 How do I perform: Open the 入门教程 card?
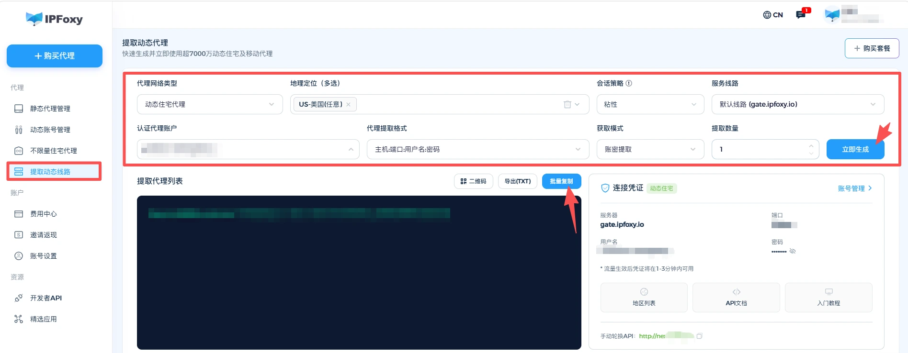click(x=829, y=298)
